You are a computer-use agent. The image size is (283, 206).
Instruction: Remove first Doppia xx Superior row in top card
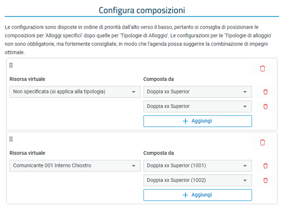click(265, 92)
